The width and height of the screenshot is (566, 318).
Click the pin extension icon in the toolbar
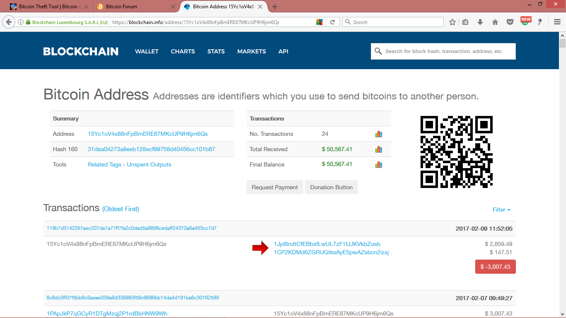tap(540, 22)
